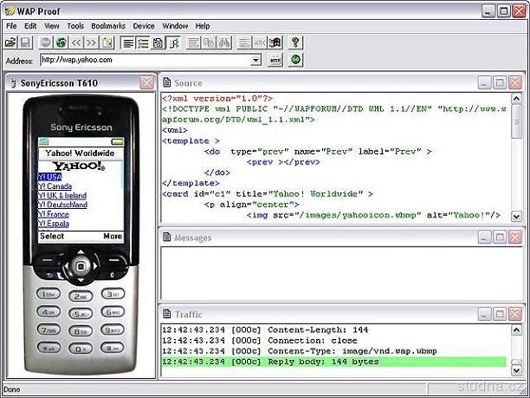Click the building icon next to Help
Viewport: 530px width, 398px height.
275,42
